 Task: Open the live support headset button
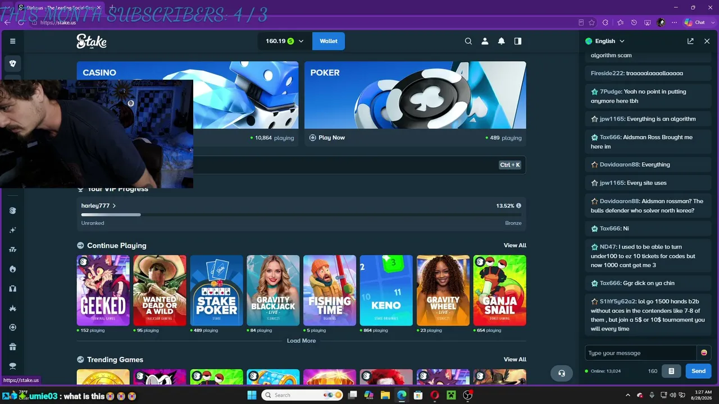[x=561, y=373]
